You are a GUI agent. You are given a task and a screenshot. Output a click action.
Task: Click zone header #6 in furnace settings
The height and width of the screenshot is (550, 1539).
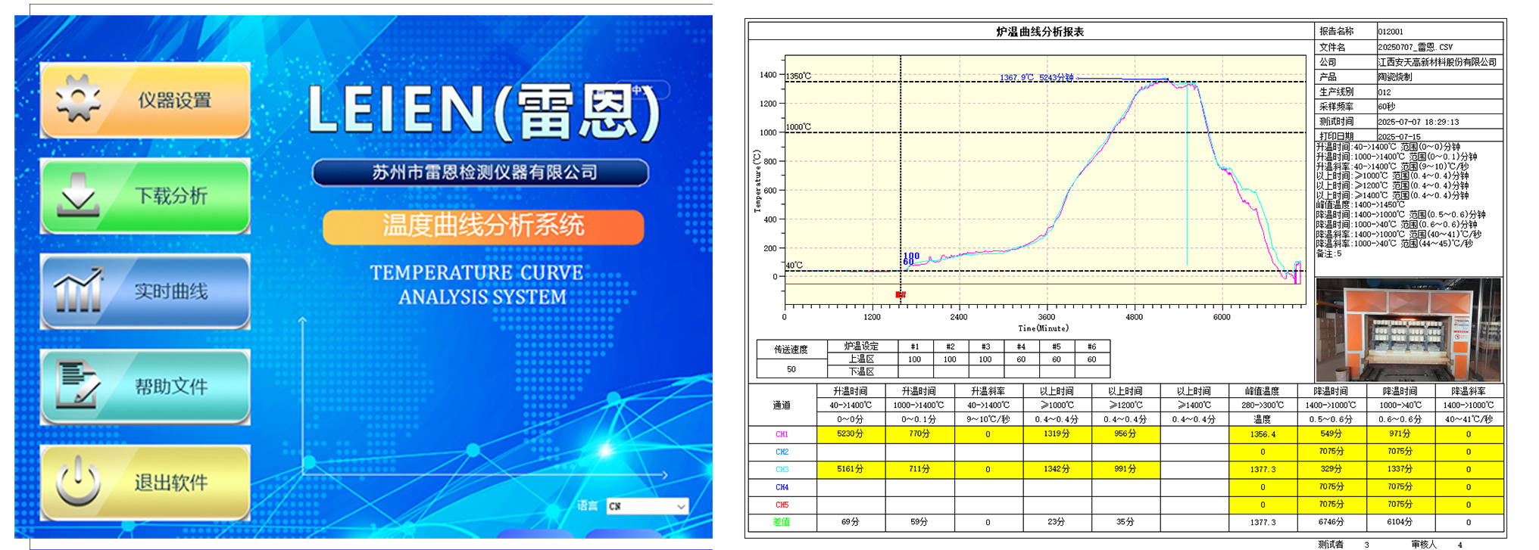(x=1091, y=346)
